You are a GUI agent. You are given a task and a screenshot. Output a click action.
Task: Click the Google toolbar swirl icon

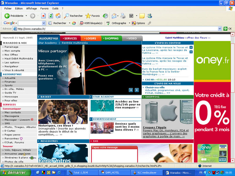point(74,23)
